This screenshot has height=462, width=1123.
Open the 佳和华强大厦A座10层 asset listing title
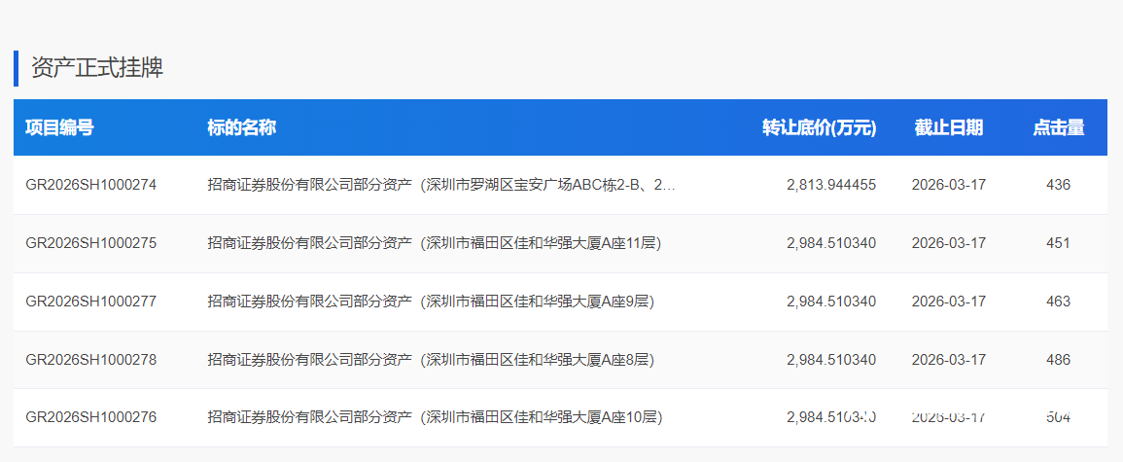tap(435, 417)
